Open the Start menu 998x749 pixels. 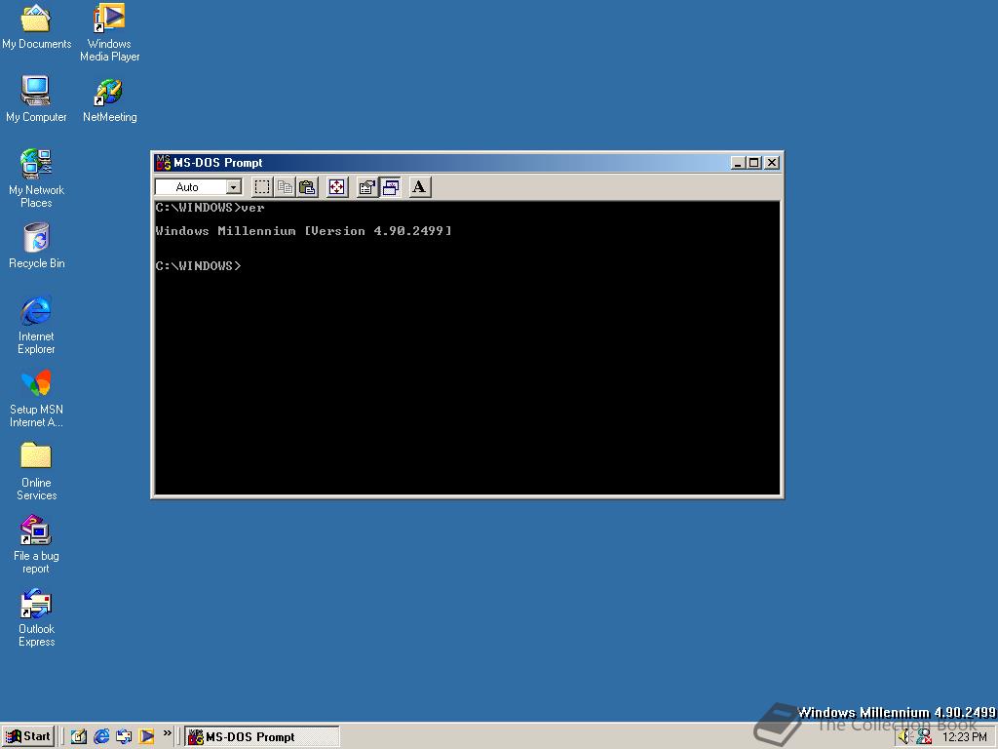pyautogui.click(x=28, y=736)
